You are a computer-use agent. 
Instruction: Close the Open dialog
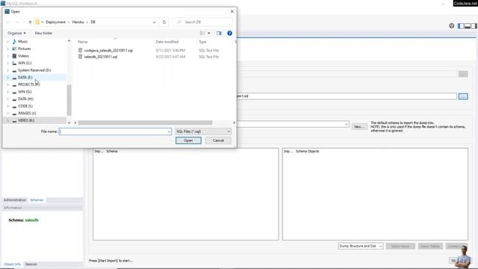coord(232,12)
